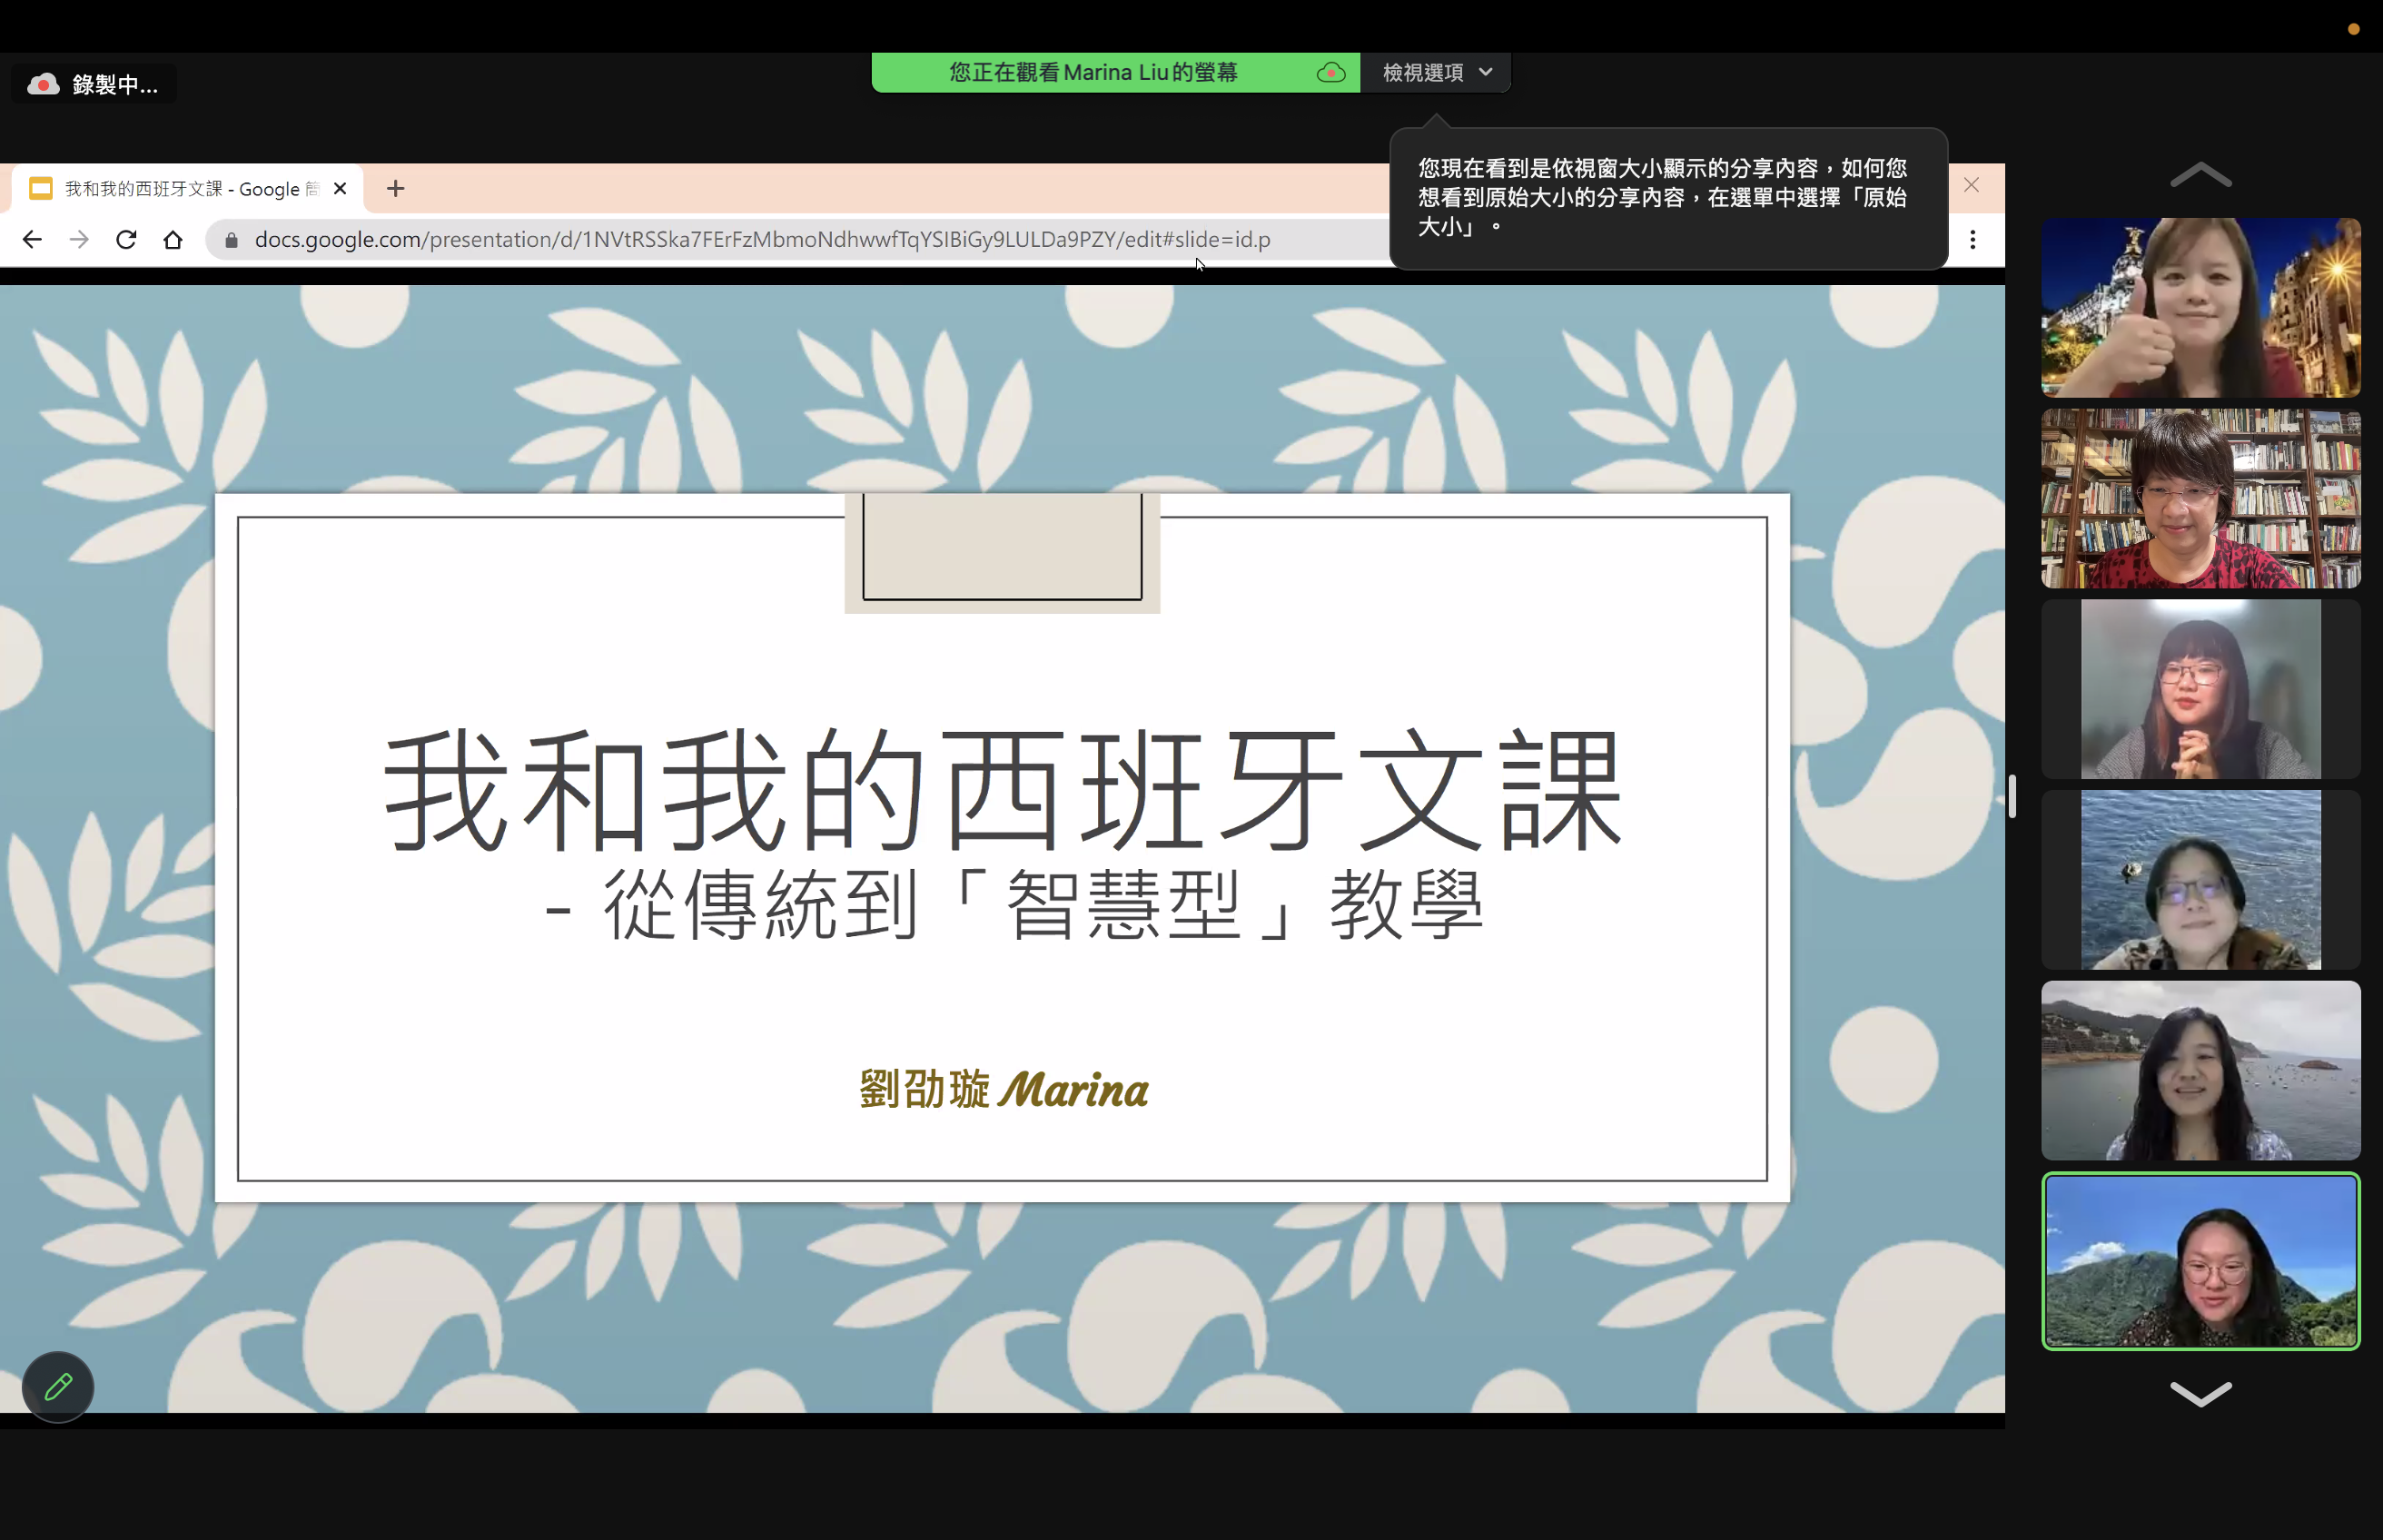Close the Google Slides browser tab
2383x1540 pixels.
[340, 189]
